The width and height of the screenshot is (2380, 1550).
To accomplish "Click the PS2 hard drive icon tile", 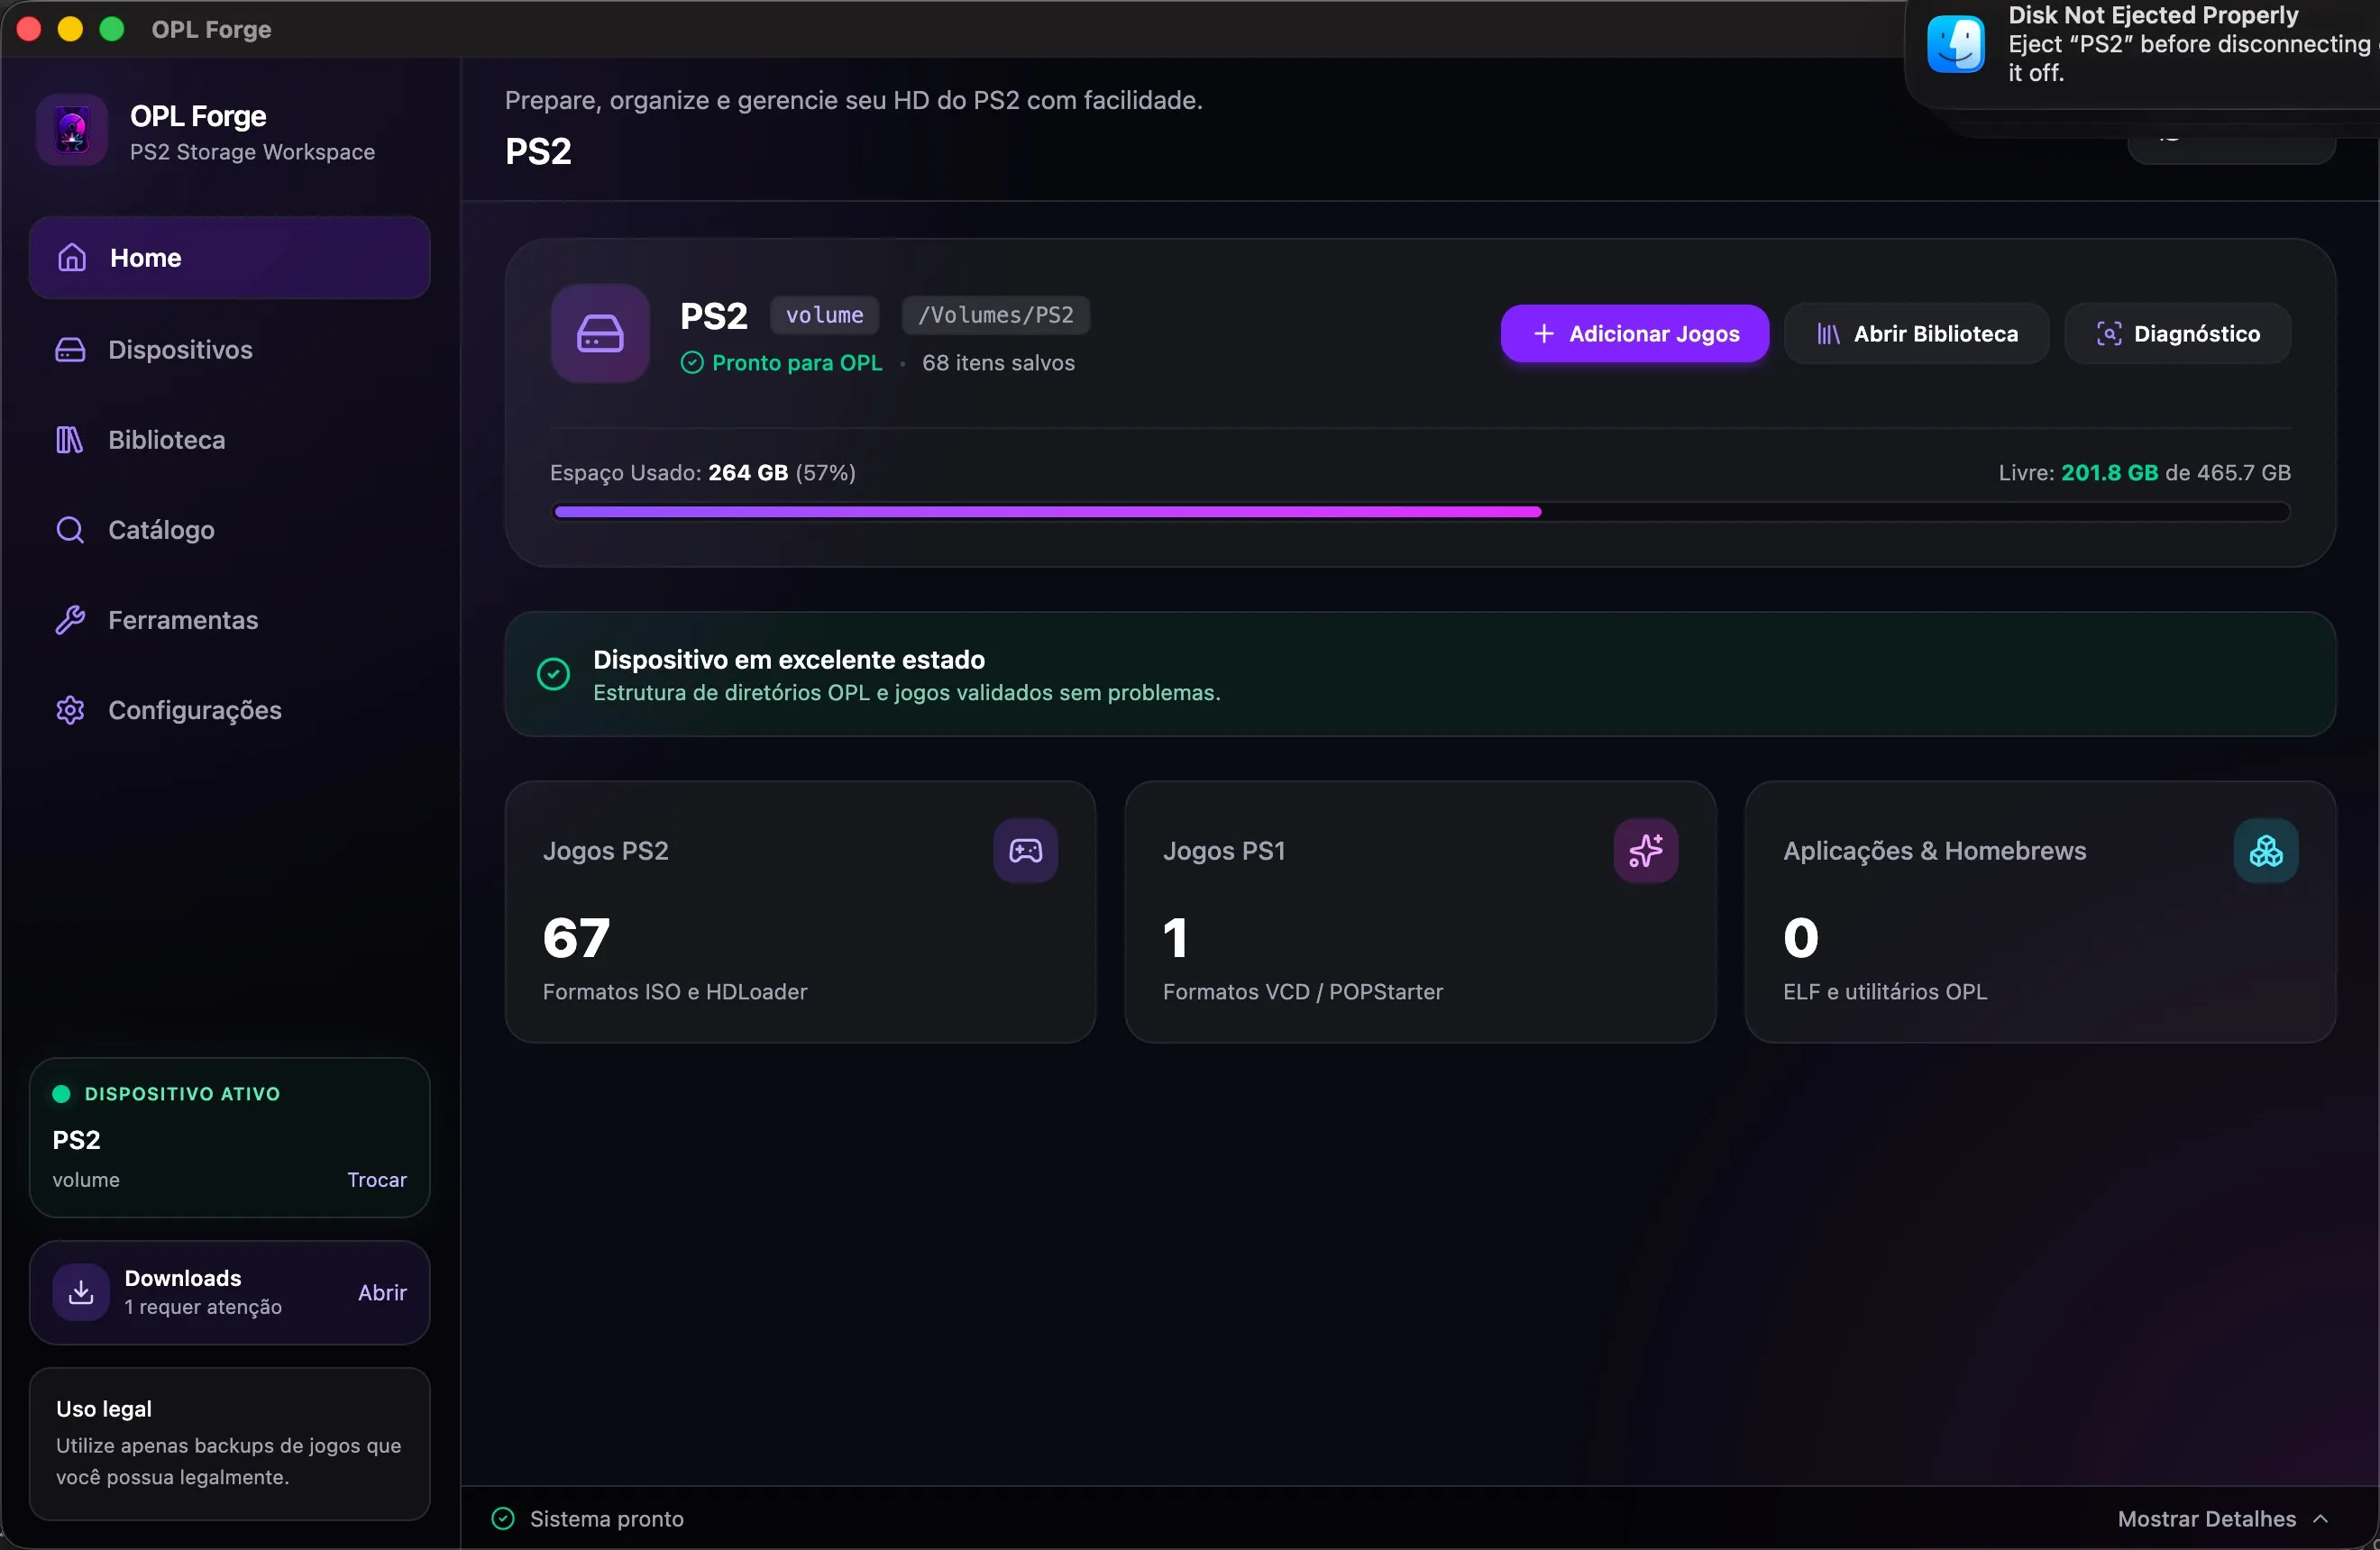I will tap(600, 333).
